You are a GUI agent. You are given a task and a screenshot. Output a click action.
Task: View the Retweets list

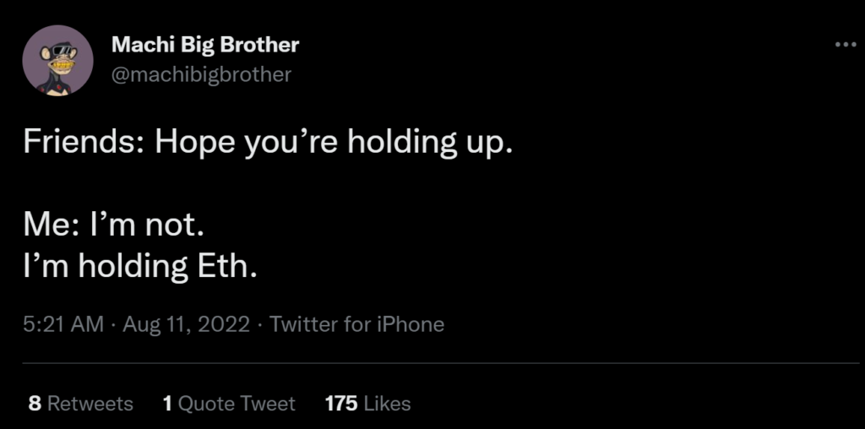pyautogui.click(x=90, y=404)
